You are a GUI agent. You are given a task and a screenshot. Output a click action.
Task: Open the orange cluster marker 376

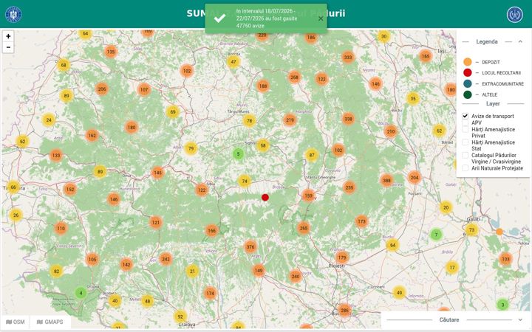250,246
